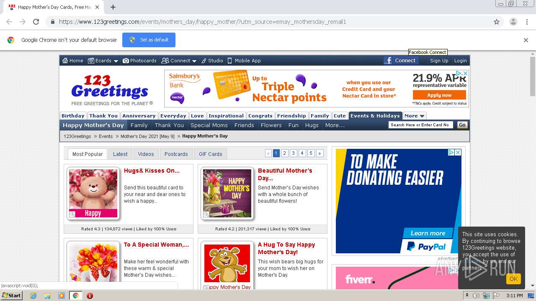Click the volume icon in system tray

click(x=476, y=296)
